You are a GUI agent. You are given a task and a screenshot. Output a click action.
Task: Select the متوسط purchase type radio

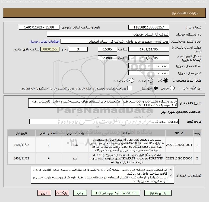(x=155, y=88)
